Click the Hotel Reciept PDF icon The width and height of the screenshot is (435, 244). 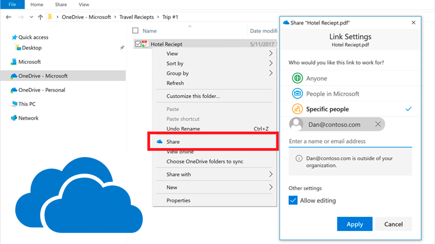[145, 44]
